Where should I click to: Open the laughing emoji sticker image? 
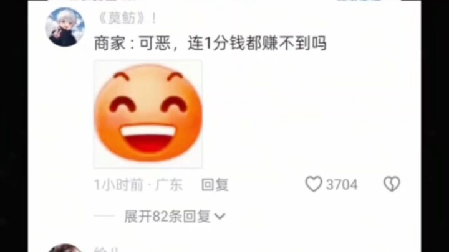[148, 114]
